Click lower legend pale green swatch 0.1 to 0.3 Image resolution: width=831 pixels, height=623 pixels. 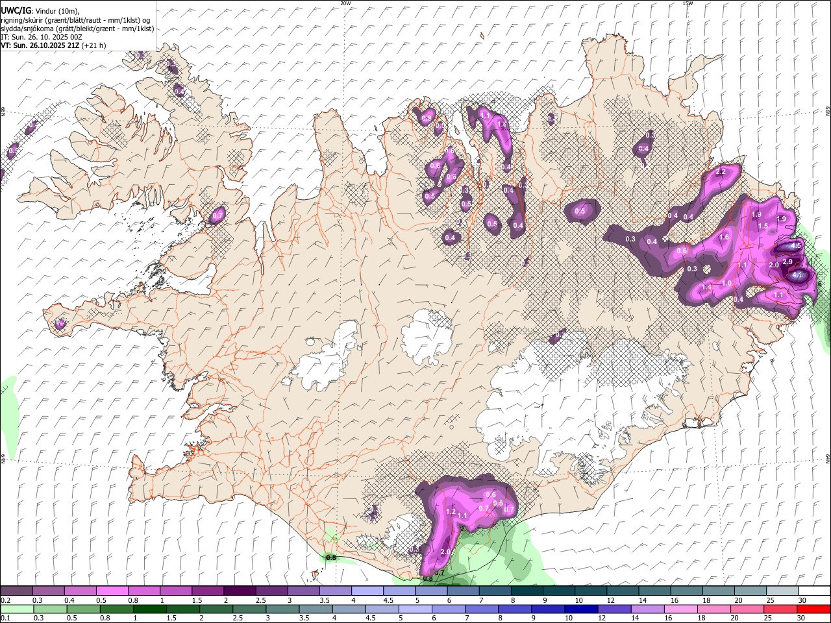point(16,609)
